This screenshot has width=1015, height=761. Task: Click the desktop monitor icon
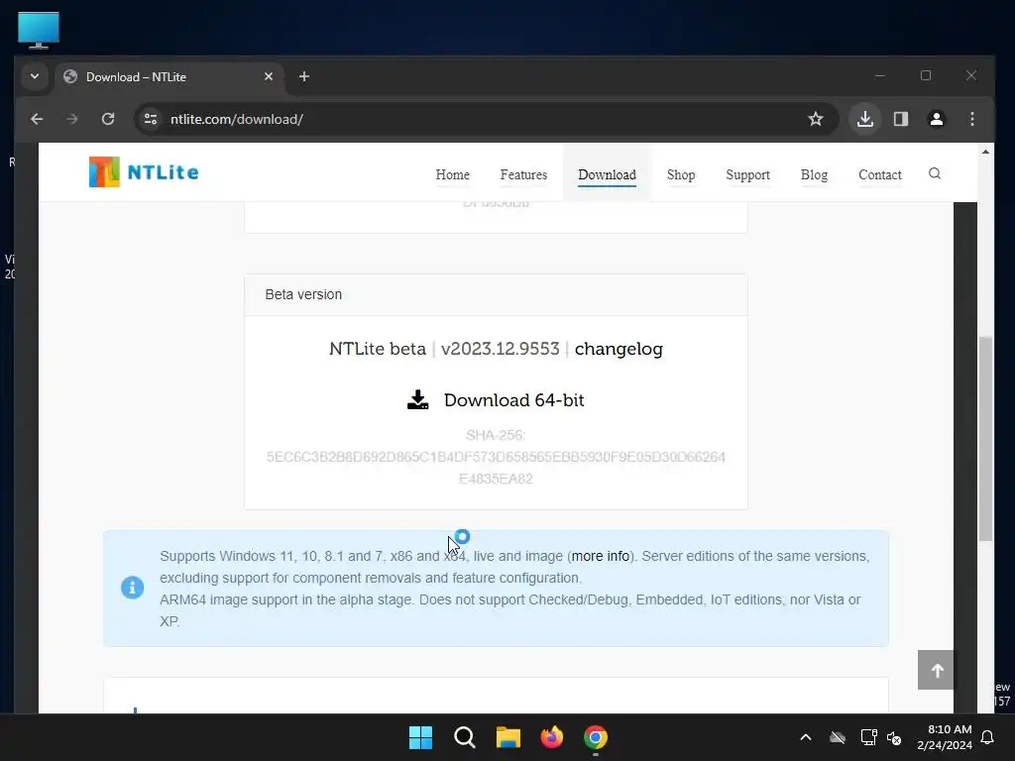(39, 30)
